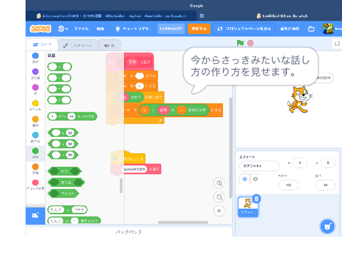Click the または (or) boolean block
The image size is (342, 257).
[66, 183]
